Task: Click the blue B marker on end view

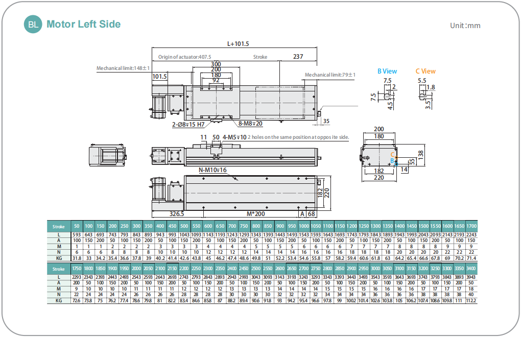Action: click(392, 161)
